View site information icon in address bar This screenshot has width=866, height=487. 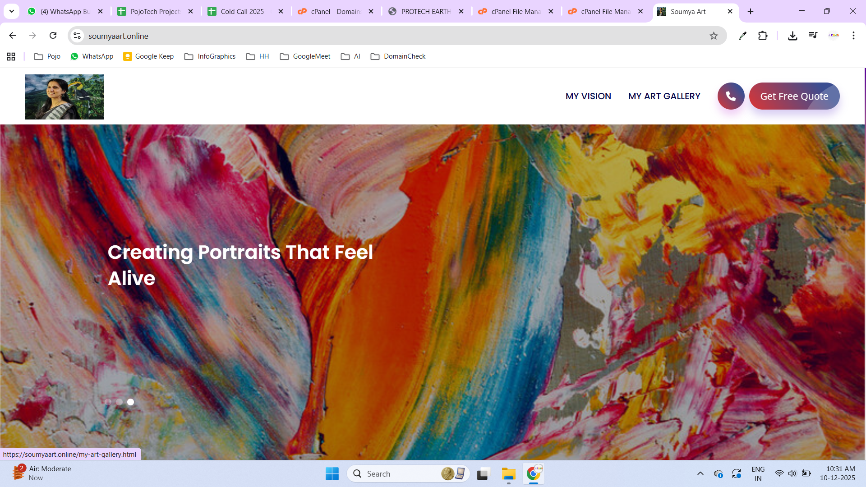(77, 36)
